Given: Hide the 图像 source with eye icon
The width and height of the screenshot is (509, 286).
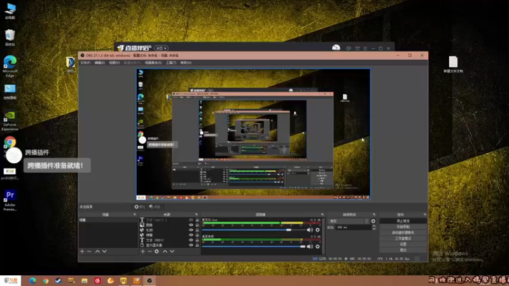Looking at the screenshot, I should tap(191, 225).
